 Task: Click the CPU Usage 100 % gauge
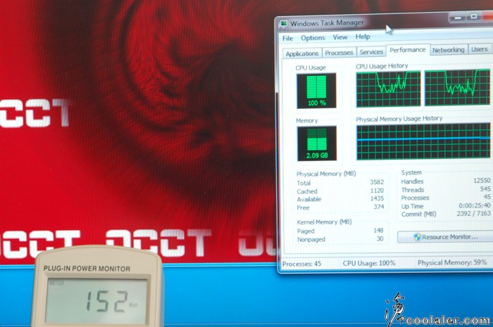click(x=316, y=91)
